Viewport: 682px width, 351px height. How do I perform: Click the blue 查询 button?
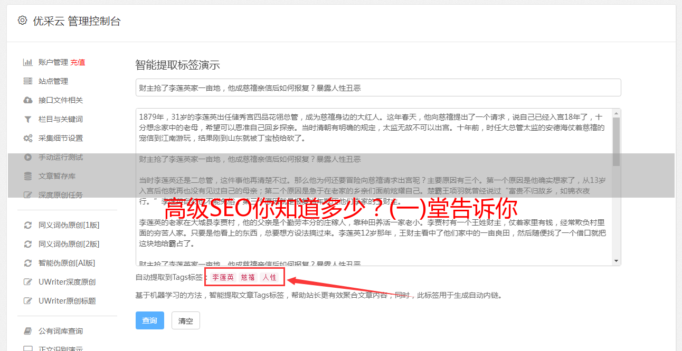point(150,320)
